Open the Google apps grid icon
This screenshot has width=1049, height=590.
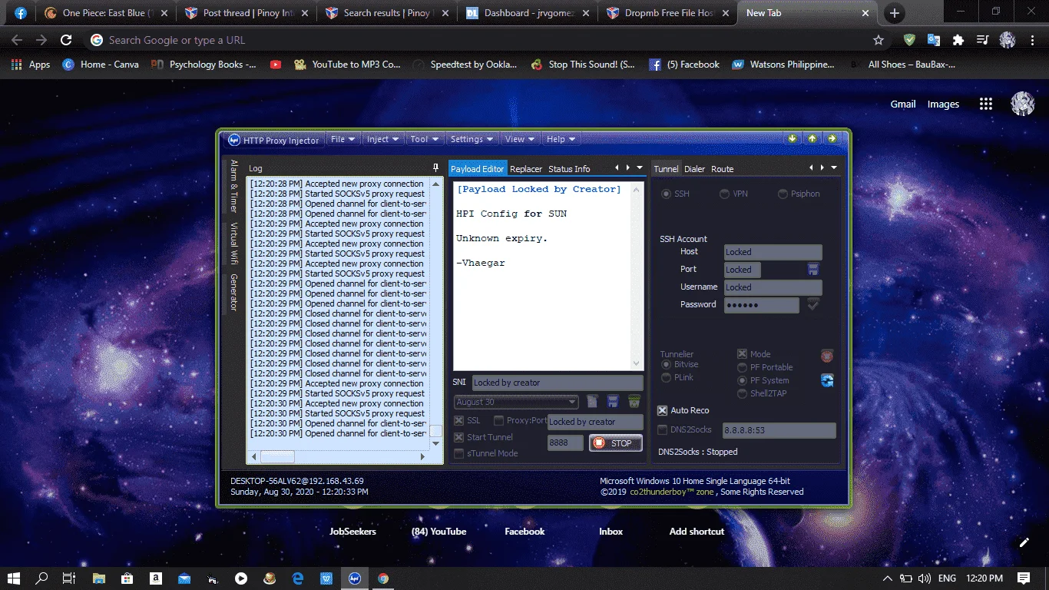pos(986,104)
